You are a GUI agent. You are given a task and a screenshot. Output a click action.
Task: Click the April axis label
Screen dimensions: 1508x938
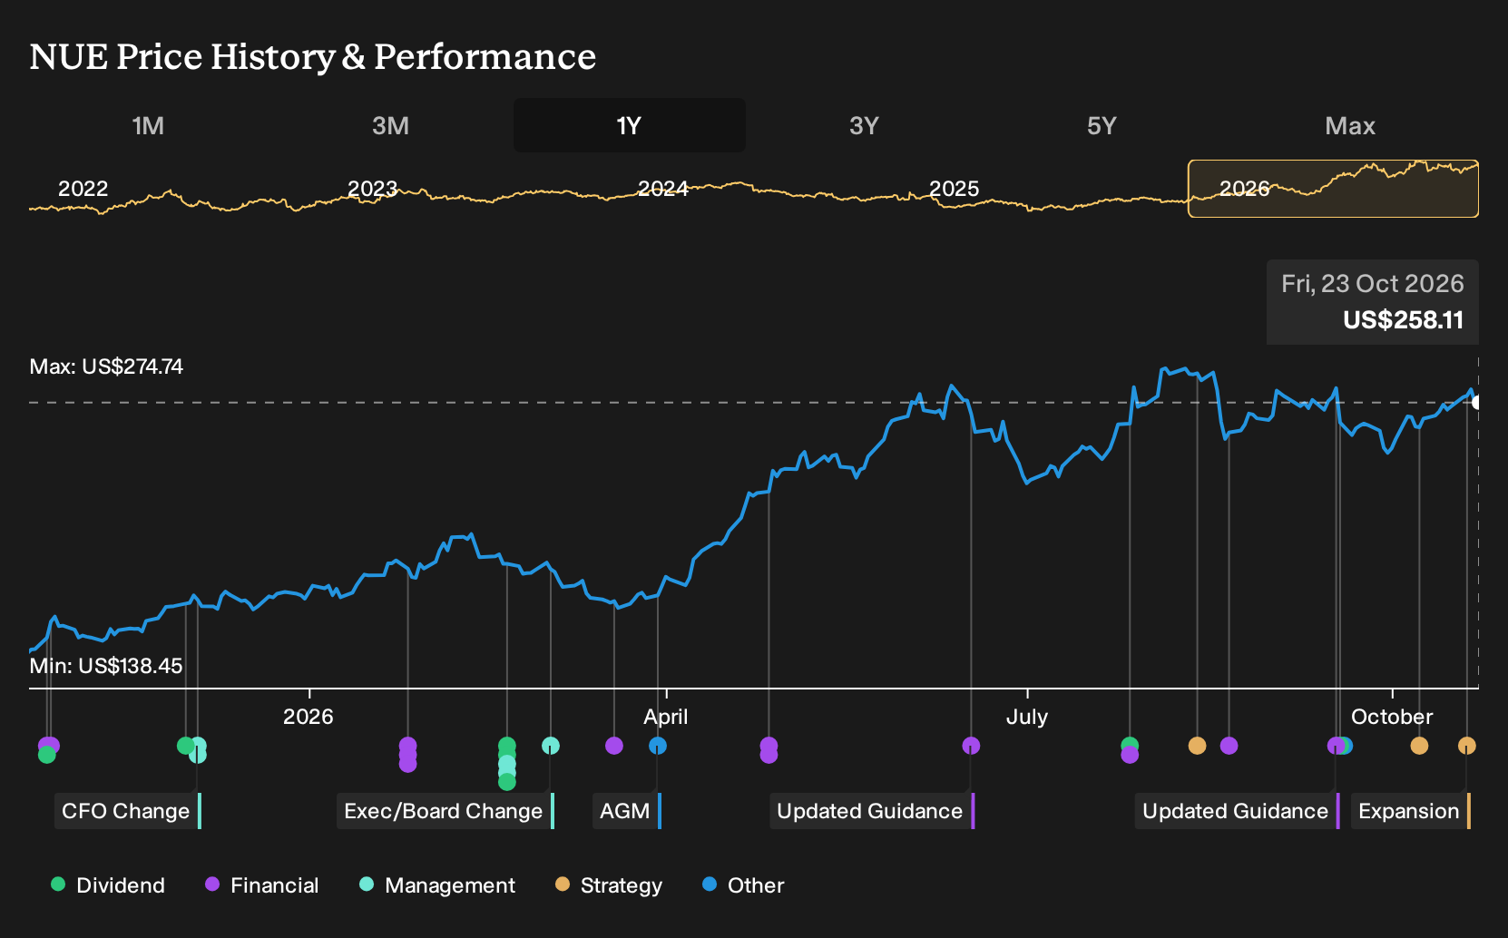[666, 717]
